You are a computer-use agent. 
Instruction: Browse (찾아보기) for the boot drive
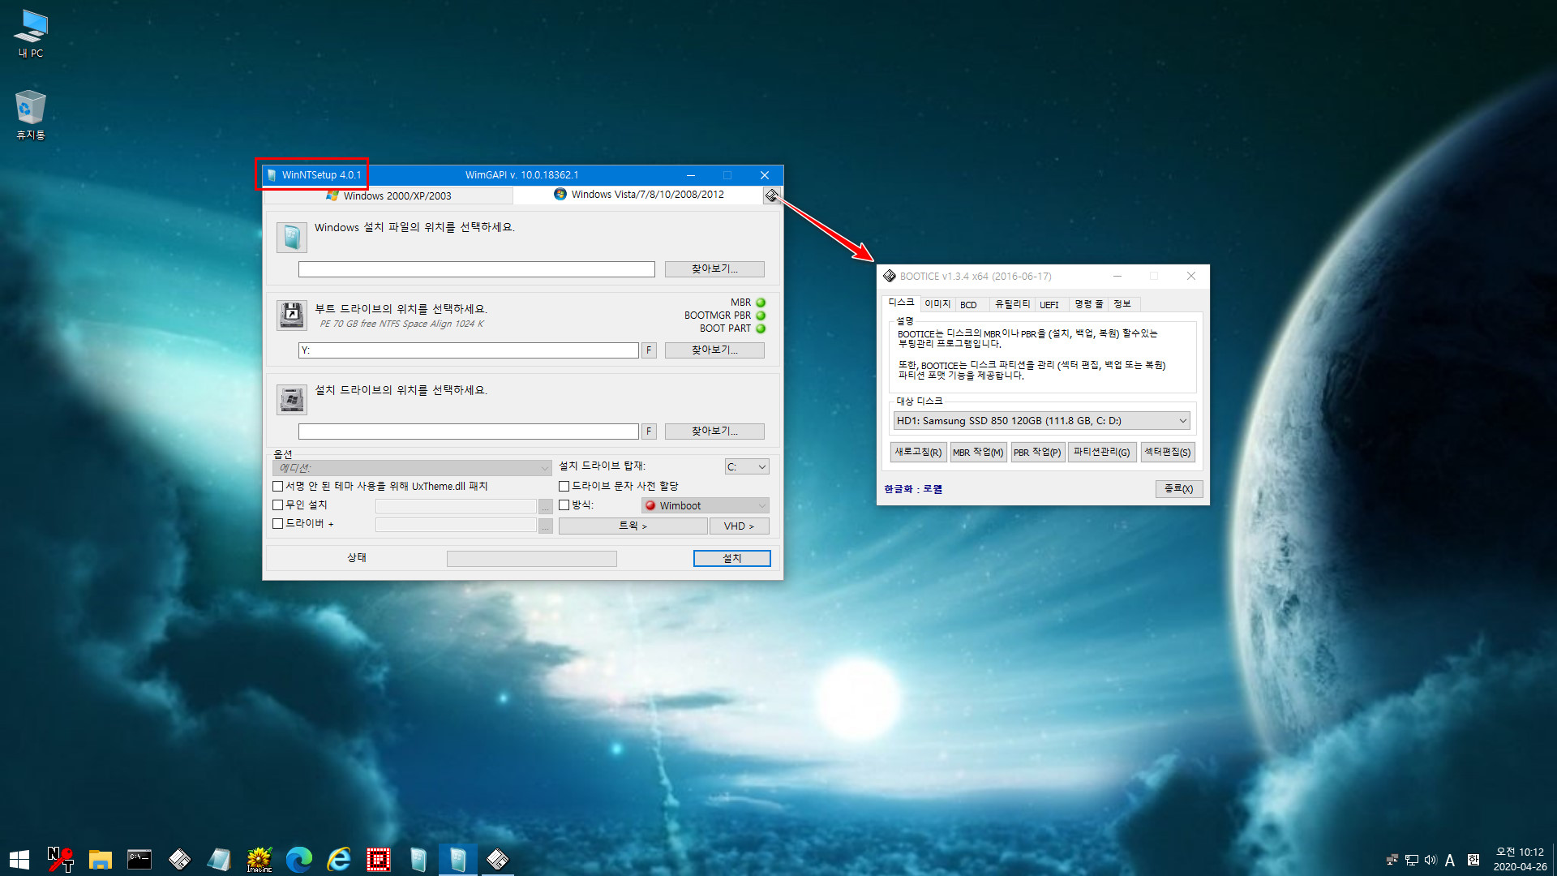pos(714,350)
